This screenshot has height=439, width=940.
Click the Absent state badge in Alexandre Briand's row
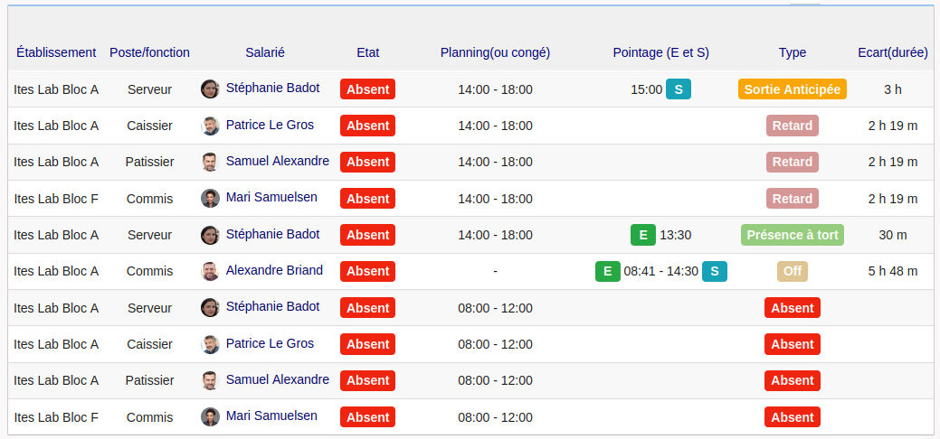[367, 271]
